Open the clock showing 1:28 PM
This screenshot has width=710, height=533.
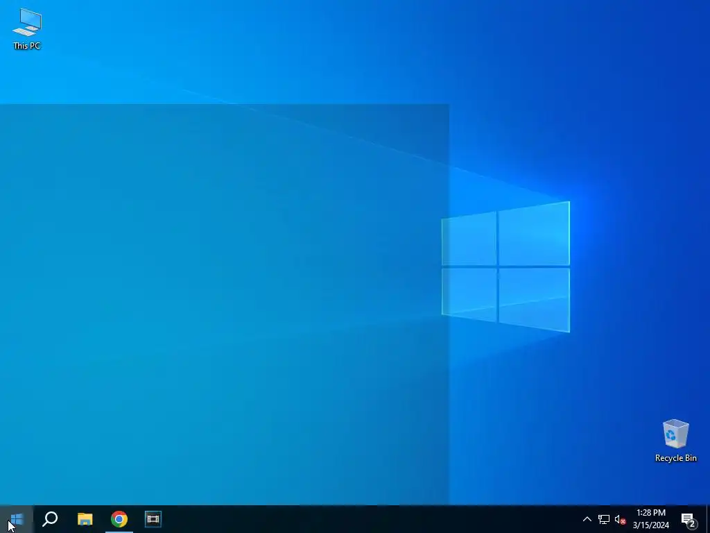[x=650, y=519]
